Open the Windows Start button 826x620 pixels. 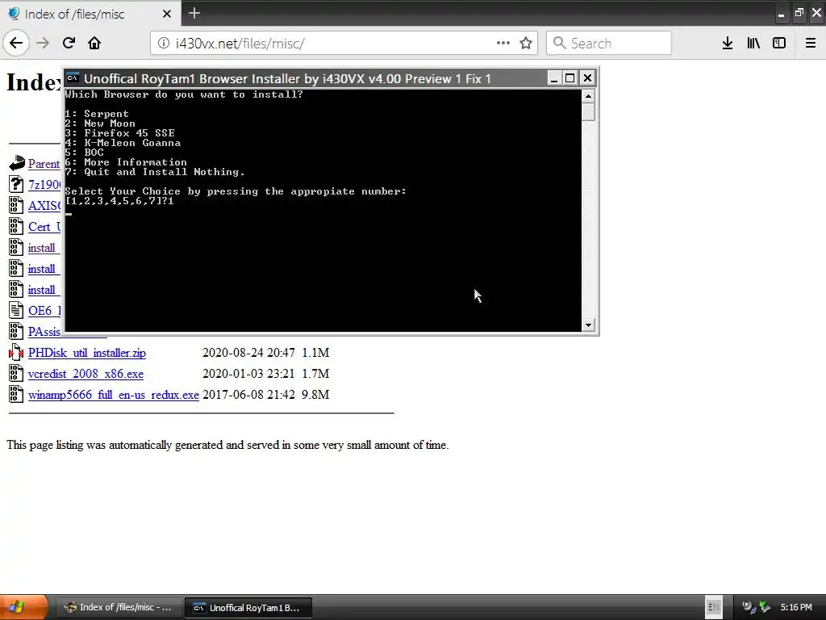point(23,607)
